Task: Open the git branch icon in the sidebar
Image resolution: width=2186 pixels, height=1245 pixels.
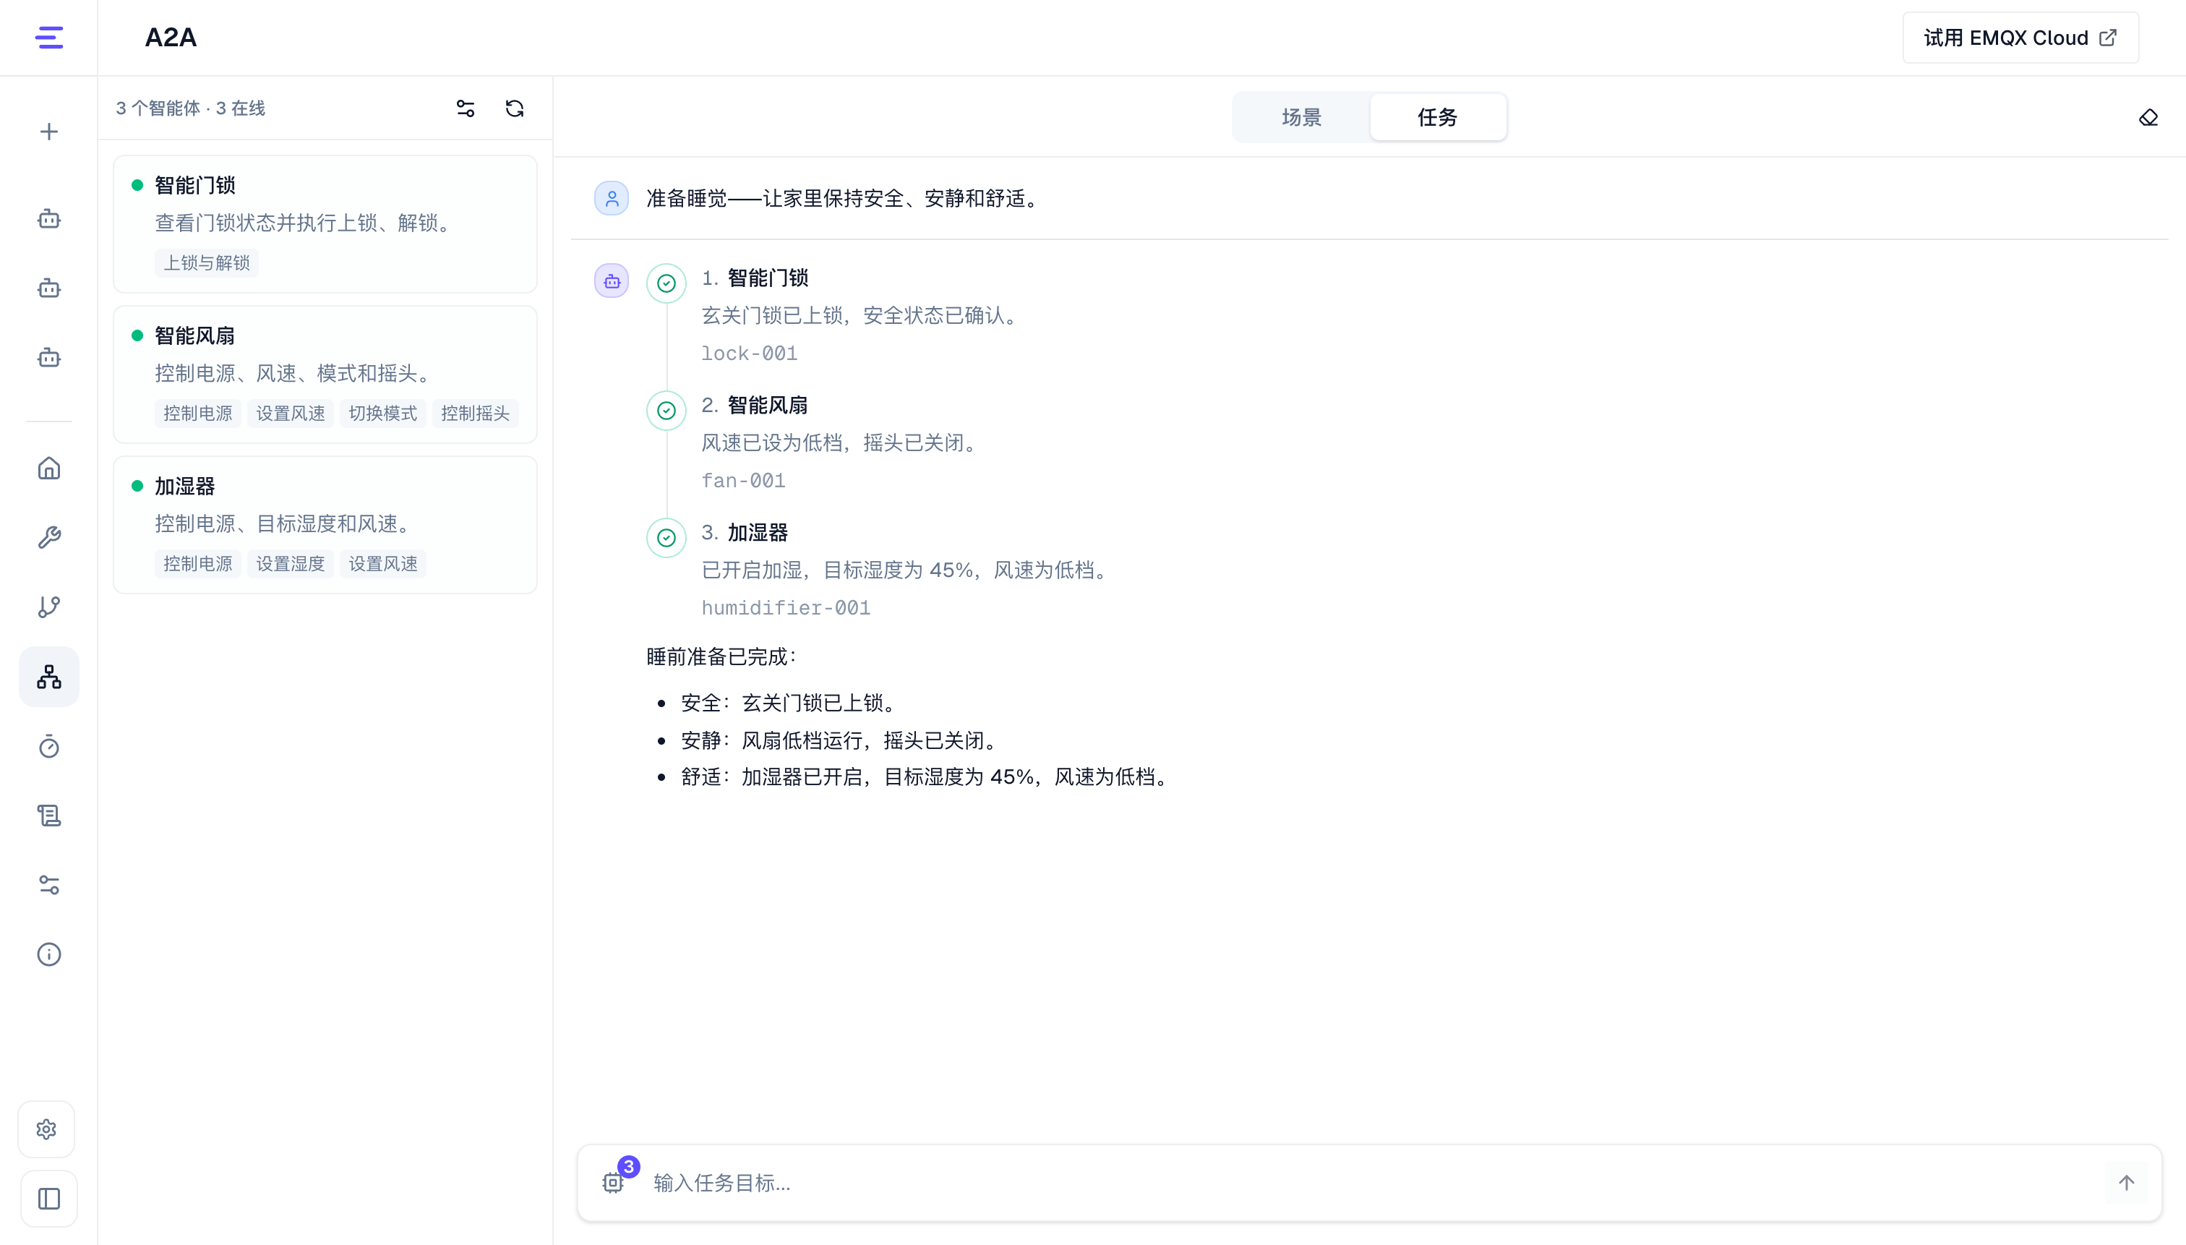Action: (x=48, y=607)
